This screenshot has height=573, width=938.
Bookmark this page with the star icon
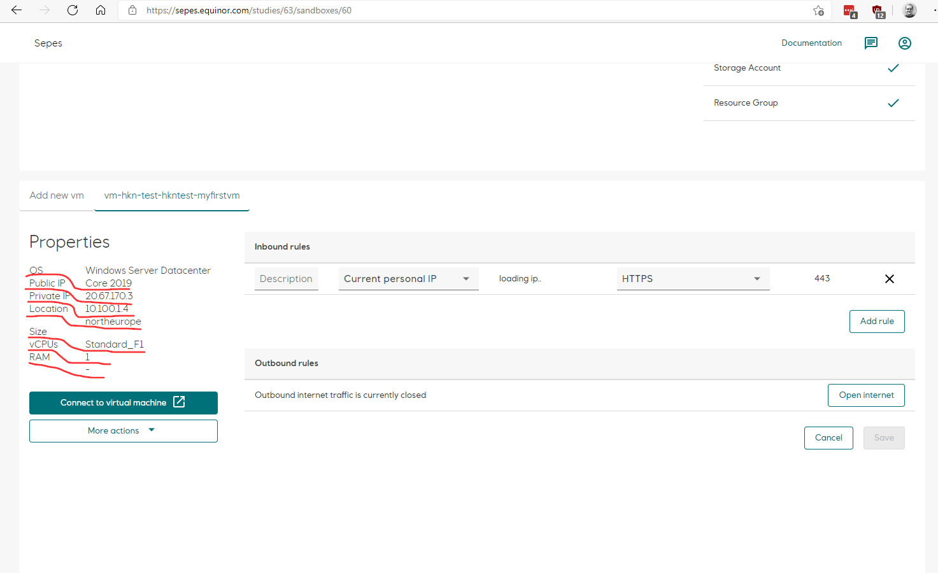tap(818, 10)
